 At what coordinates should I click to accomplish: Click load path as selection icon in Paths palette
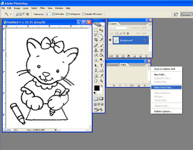pyautogui.click(x=126, y=85)
